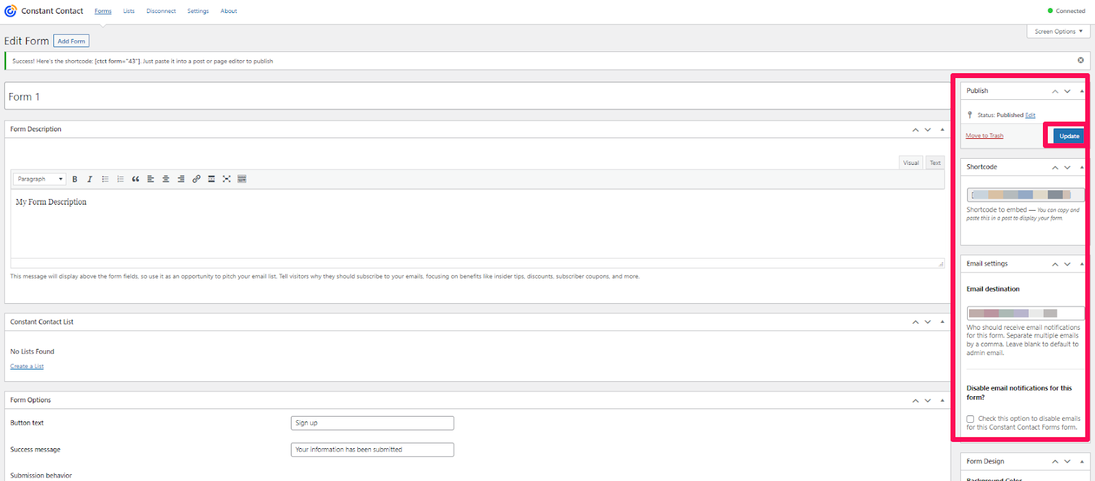Open the Paragraph format dropdown
Screen dimensions: 1095x481
click(x=40, y=179)
